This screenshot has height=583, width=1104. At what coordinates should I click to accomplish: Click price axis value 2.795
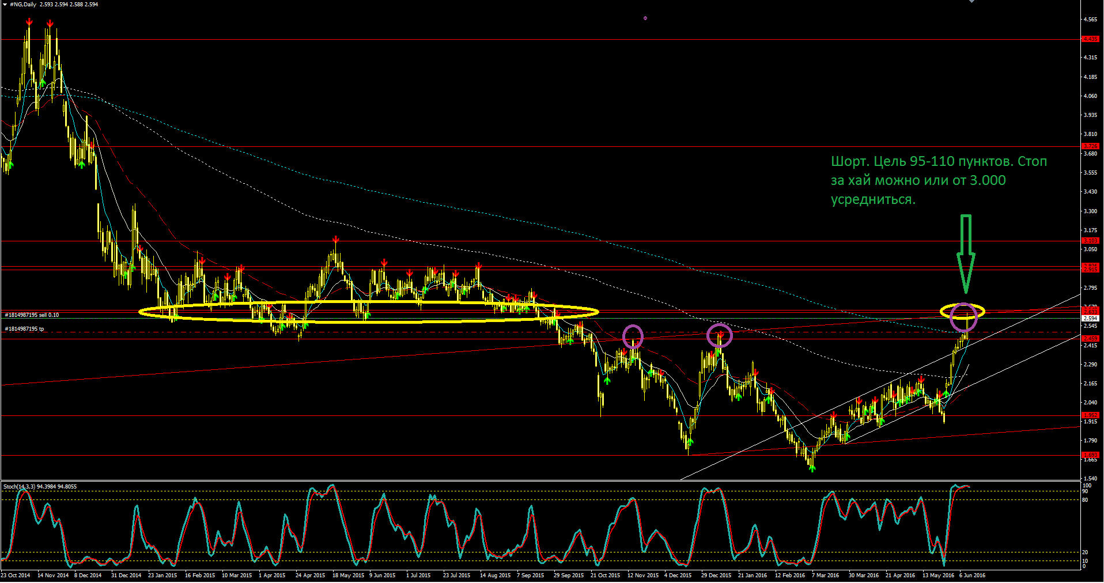(1090, 288)
